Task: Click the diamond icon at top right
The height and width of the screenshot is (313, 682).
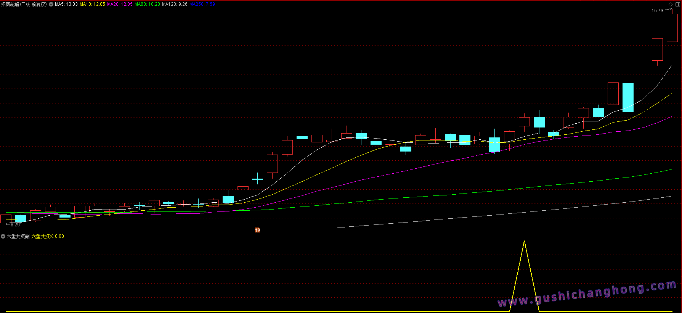Action: click(671, 4)
